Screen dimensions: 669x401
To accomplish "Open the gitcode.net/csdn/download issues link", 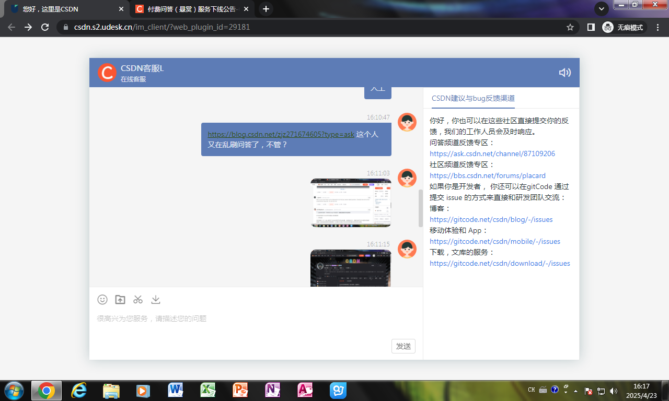I will tap(500, 263).
